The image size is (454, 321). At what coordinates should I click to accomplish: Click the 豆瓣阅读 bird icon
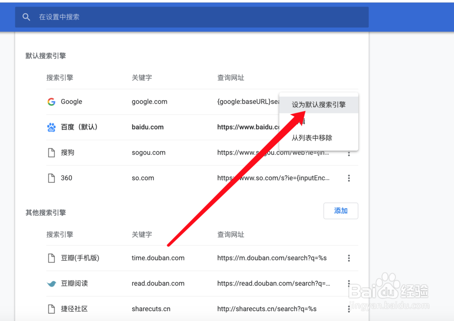click(x=52, y=283)
